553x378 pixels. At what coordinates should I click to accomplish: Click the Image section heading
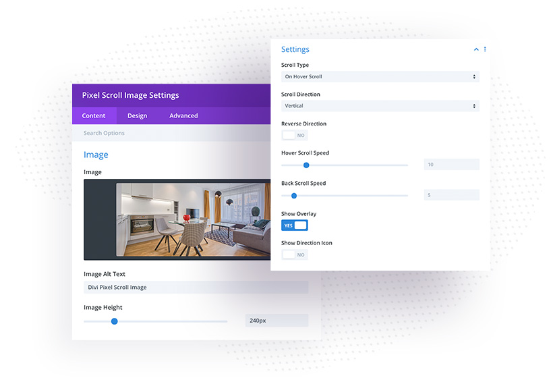[x=96, y=155]
